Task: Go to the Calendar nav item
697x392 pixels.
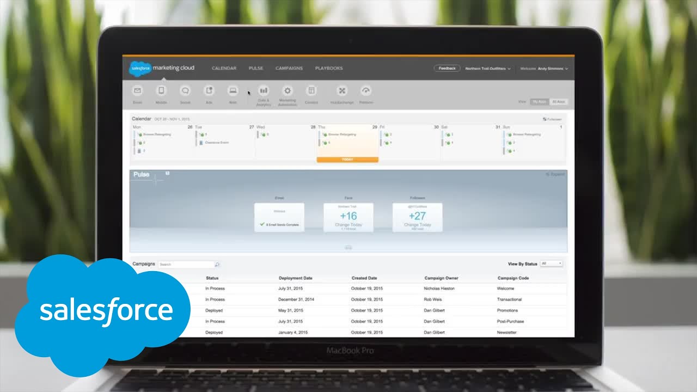Action: [224, 68]
